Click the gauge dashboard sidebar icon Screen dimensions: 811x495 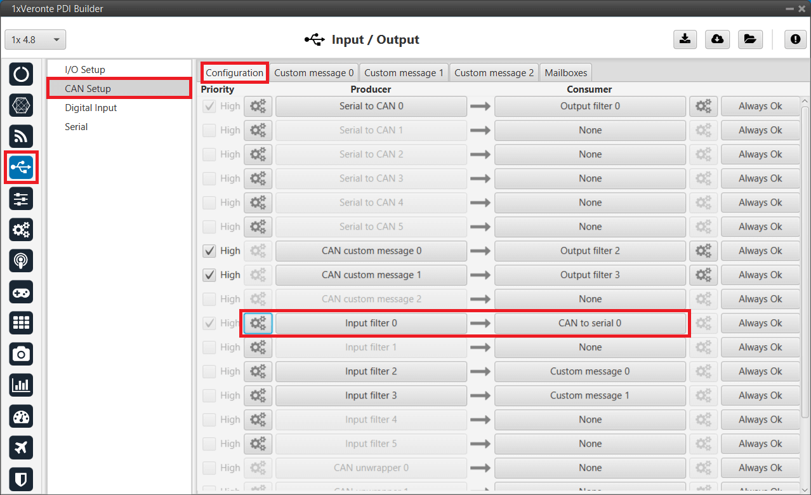[21, 416]
